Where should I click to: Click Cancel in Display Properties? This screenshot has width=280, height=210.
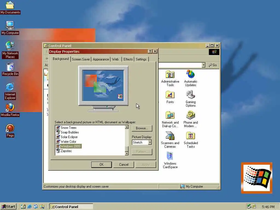(124, 165)
